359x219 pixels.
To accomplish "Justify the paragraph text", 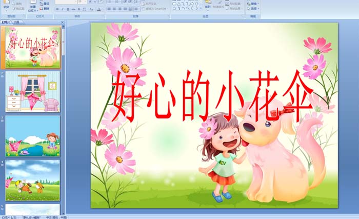I will click(125, 9).
